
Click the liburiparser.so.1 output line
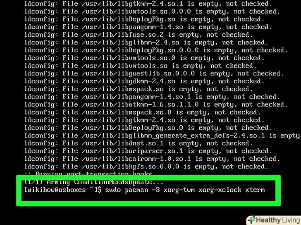[148, 151]
